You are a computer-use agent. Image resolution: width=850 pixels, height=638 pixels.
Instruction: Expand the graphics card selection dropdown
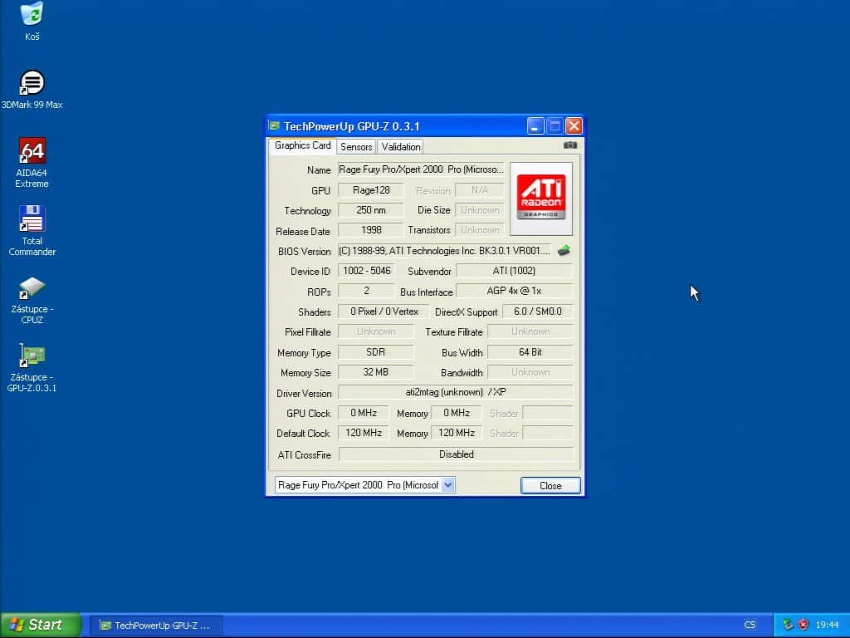click(448, 485)
